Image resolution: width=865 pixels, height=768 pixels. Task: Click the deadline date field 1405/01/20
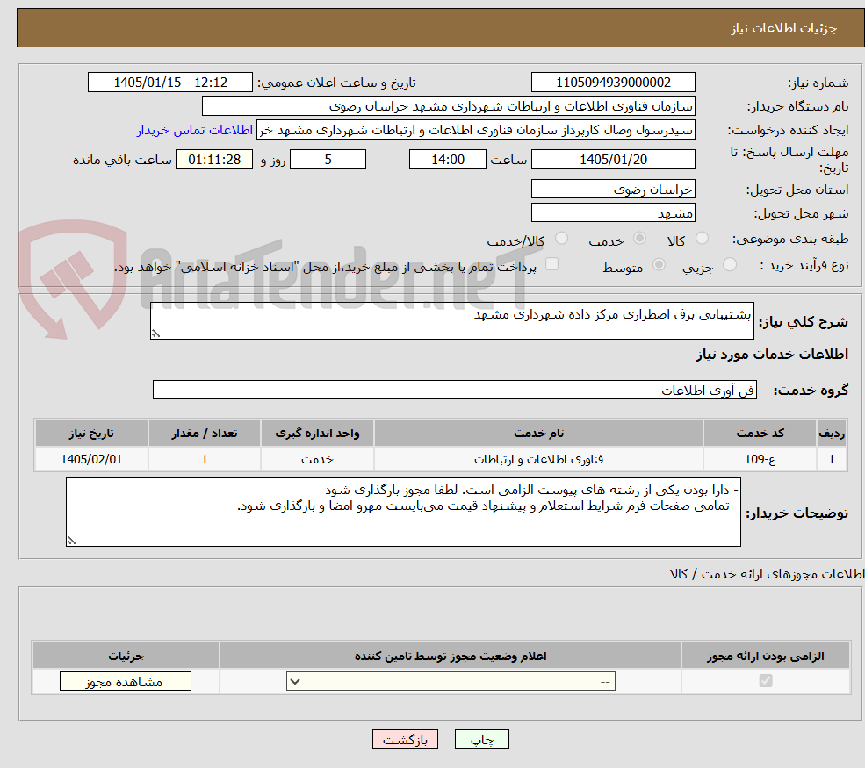[x=613, y=160]
